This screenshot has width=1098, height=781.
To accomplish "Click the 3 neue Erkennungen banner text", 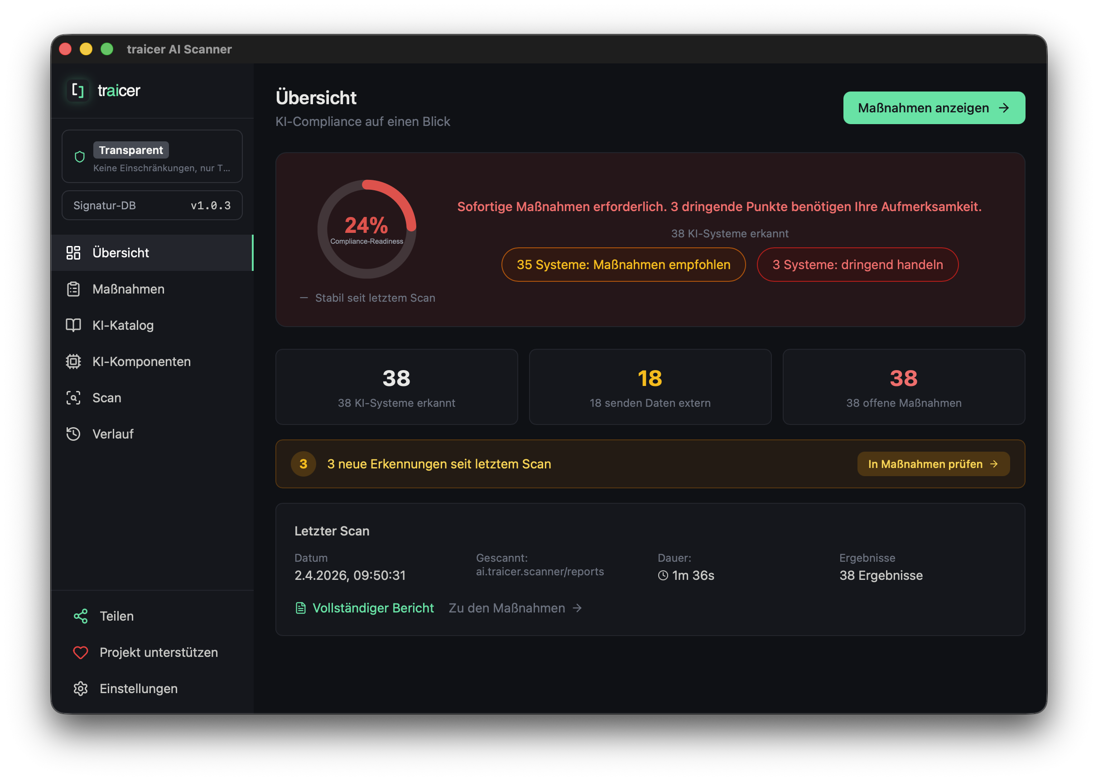I will click(x=439, y=464).
